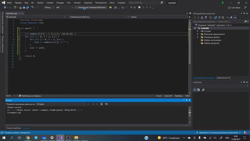The image size is (250, 141).
Task: Click the Property Pages wrench in Свойства
Action: (203, 90)
